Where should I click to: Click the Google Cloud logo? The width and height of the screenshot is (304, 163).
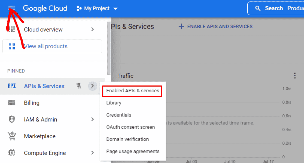click(45, 8)
